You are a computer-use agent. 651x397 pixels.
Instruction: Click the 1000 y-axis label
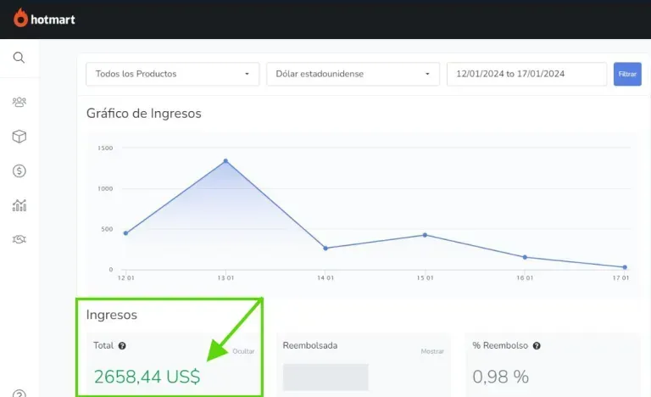tap(105, 188)
